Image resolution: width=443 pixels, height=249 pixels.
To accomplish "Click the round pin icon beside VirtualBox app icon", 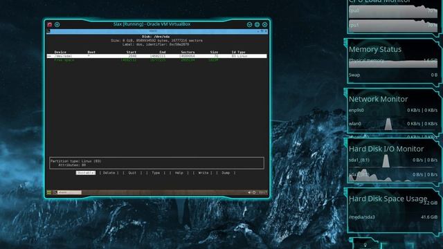I will (57, 25).
